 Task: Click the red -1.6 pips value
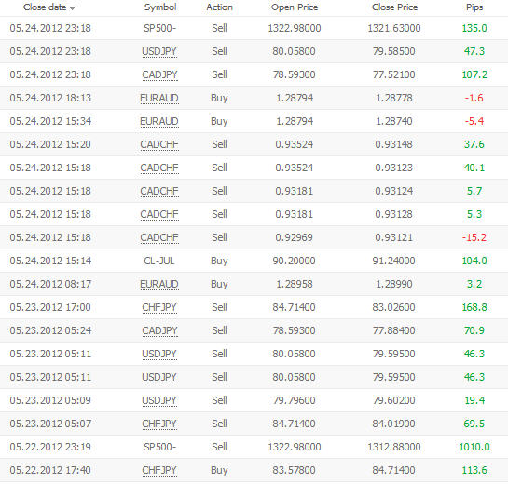coord(474,98)
